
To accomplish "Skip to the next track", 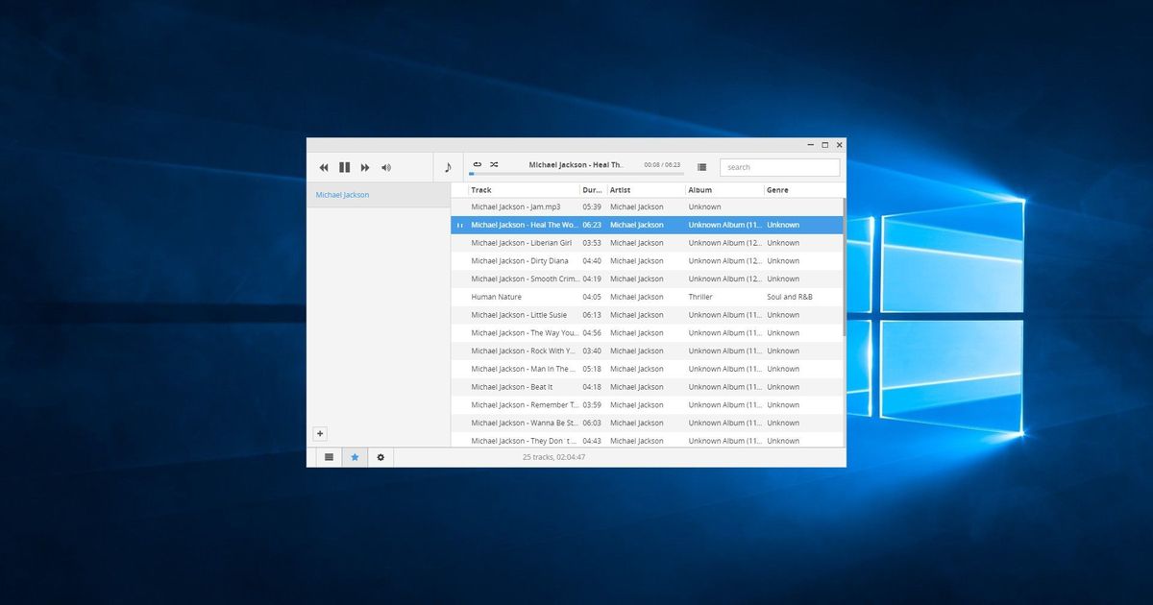I will coord(365,166).
